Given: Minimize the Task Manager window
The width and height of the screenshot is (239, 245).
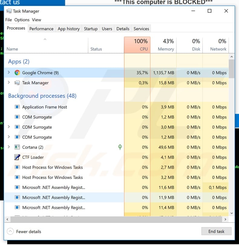Looking at the screenshot, I should click(193, 11).
